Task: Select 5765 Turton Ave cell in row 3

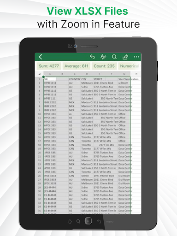Action: 103,87
